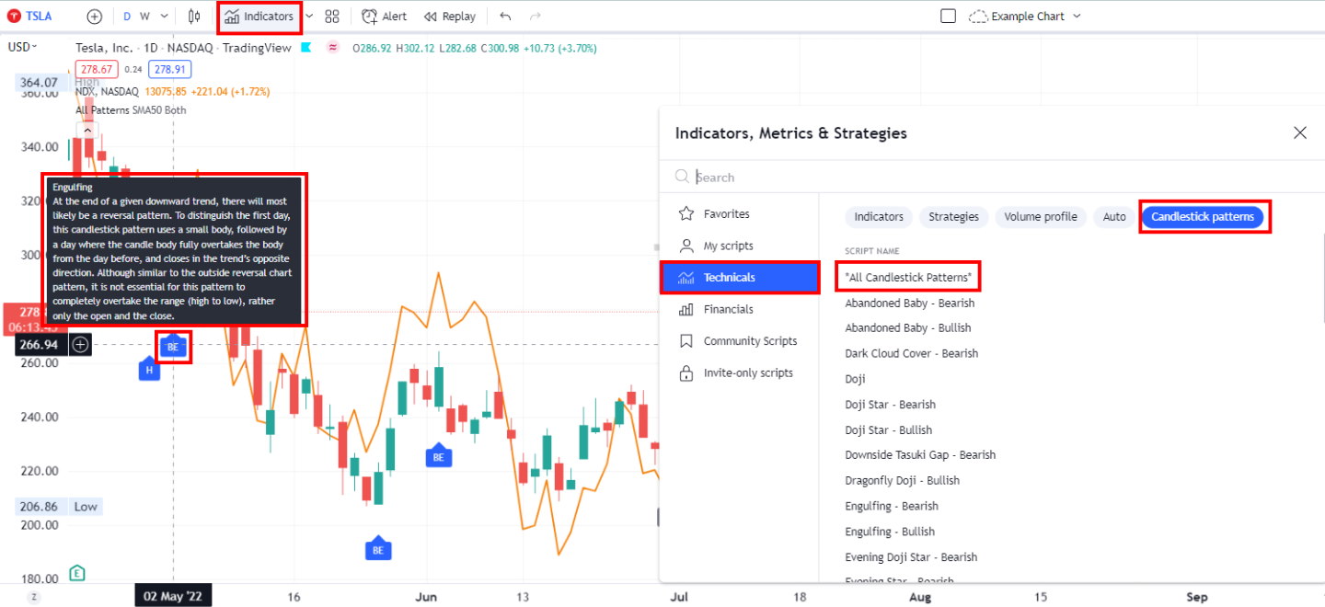
Task: Select the Candlestick patterns filter
Action: [1204, 216]
